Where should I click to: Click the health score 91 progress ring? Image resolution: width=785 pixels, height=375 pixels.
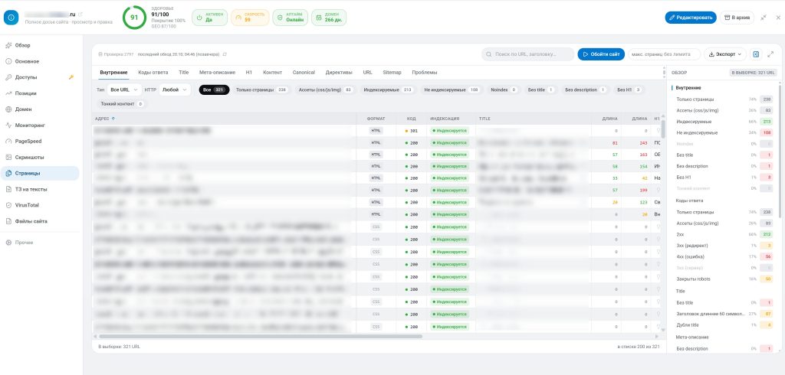(x=134, y=18)
